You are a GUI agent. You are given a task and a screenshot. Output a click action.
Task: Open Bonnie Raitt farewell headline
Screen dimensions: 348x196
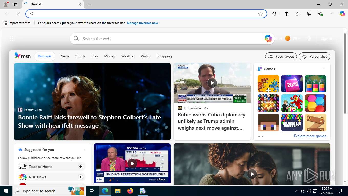[x=90, y=121]
